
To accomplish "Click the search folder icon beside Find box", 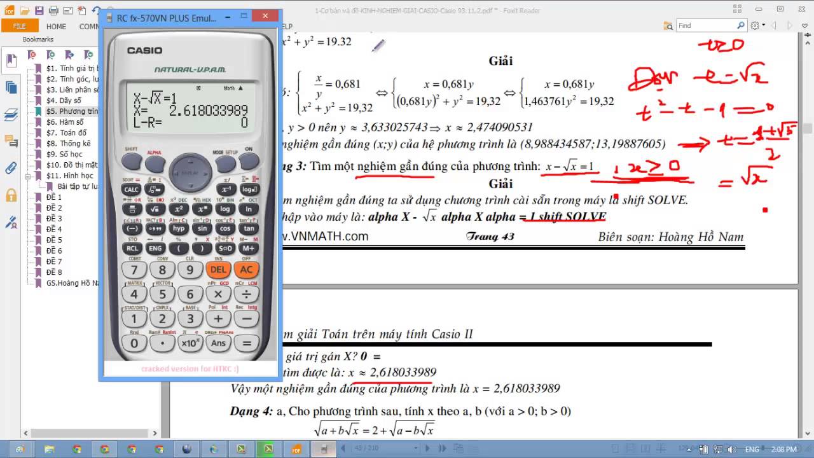I will tap(668, 25).
